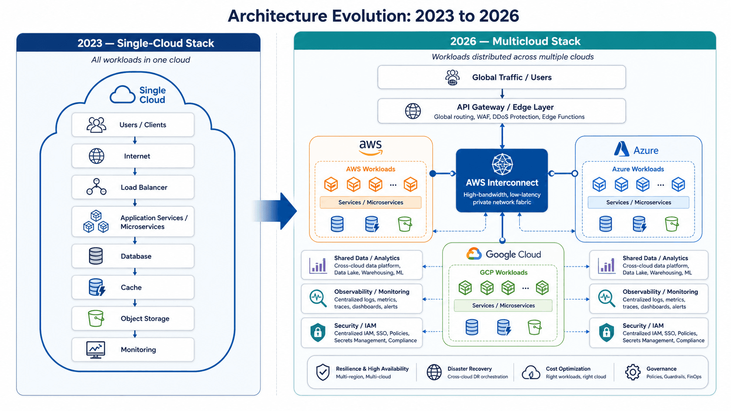731x411 pixels.
Task: Click "Policies, Guardrails, FinOps" text
Action: pyautogui.click(x=674, y=376)
